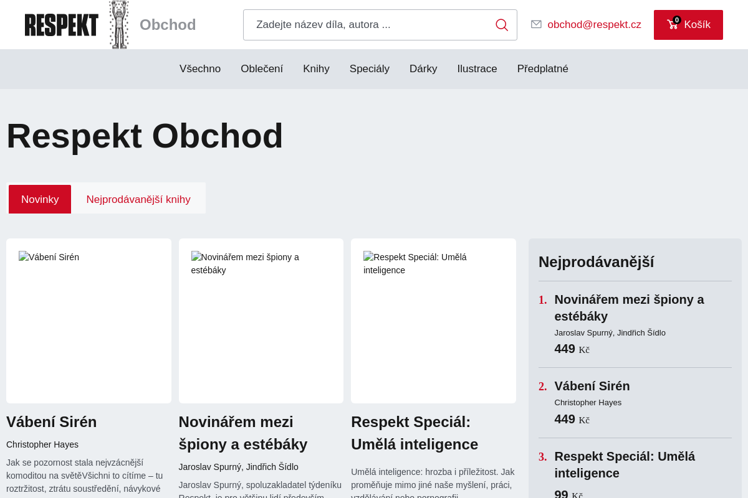748x498 pixels.
Task: Open Respekt Speciál: Umělá inteligence card title
Action: tap(415, 433)
